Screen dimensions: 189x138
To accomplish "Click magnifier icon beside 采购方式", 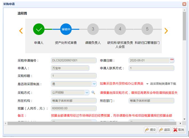I will [x=94, y=92].
